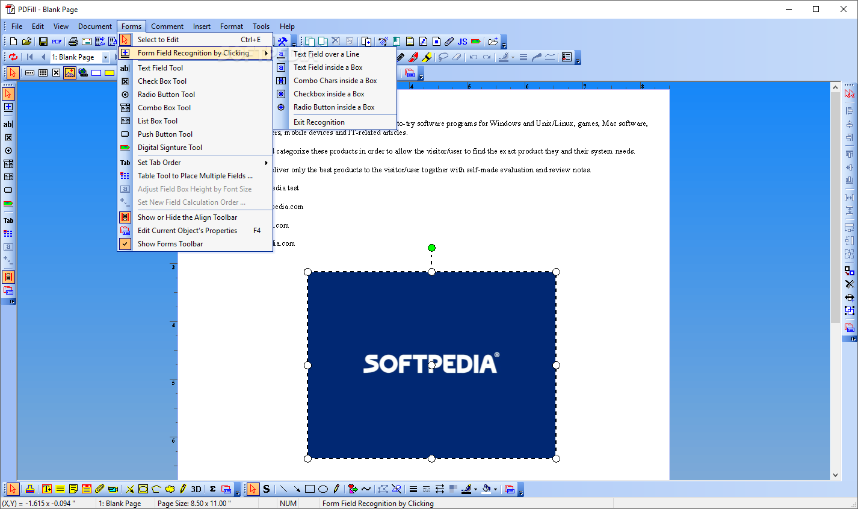This screenshot has height=509, width=858.
Task: Expand the Set Tab Order submenu arrow
Action: (x=266, y=163)
